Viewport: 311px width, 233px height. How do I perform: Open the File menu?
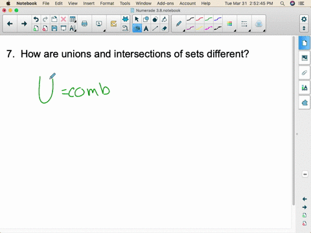point(46,3)
